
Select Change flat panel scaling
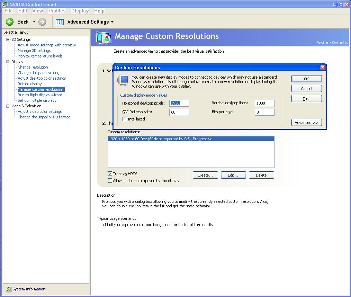click(x=38, y=73)
